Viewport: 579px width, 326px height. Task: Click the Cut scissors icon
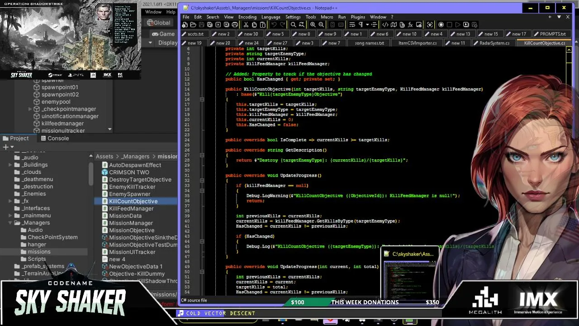[246, 25]
